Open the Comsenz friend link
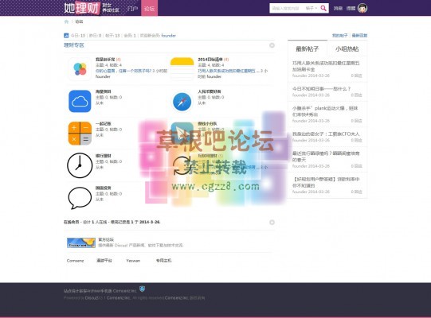The width and height of the screenshot is (431, 318). point(75,261)
